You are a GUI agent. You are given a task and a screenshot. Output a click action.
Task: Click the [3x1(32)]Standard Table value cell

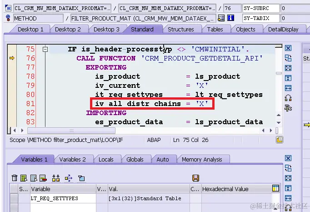[x=149, y=198]
